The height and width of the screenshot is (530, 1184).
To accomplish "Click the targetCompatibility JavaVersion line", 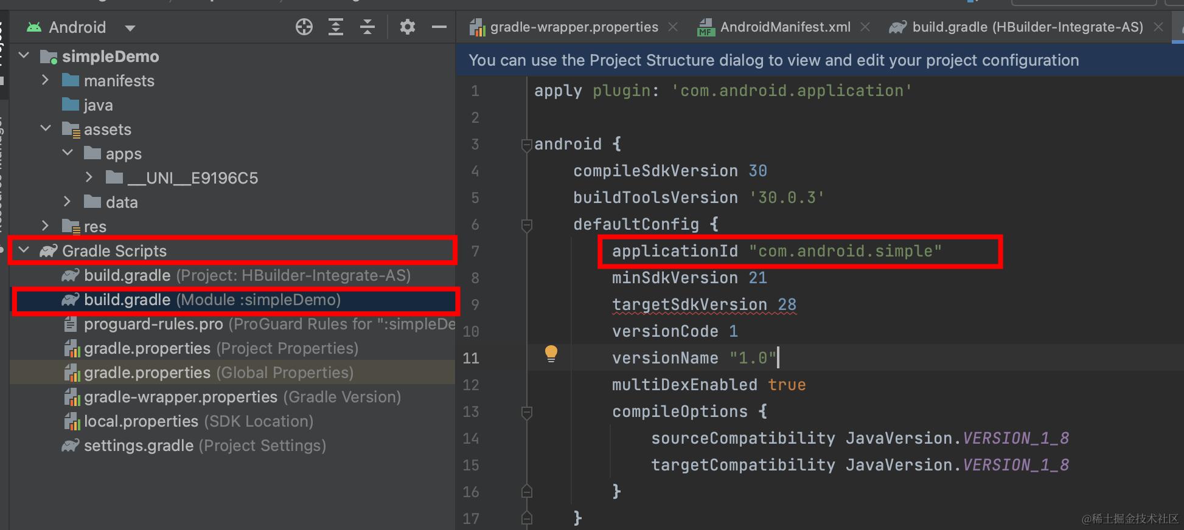I will (x=860, y=465).
